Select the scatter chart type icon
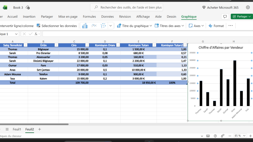 103,26
